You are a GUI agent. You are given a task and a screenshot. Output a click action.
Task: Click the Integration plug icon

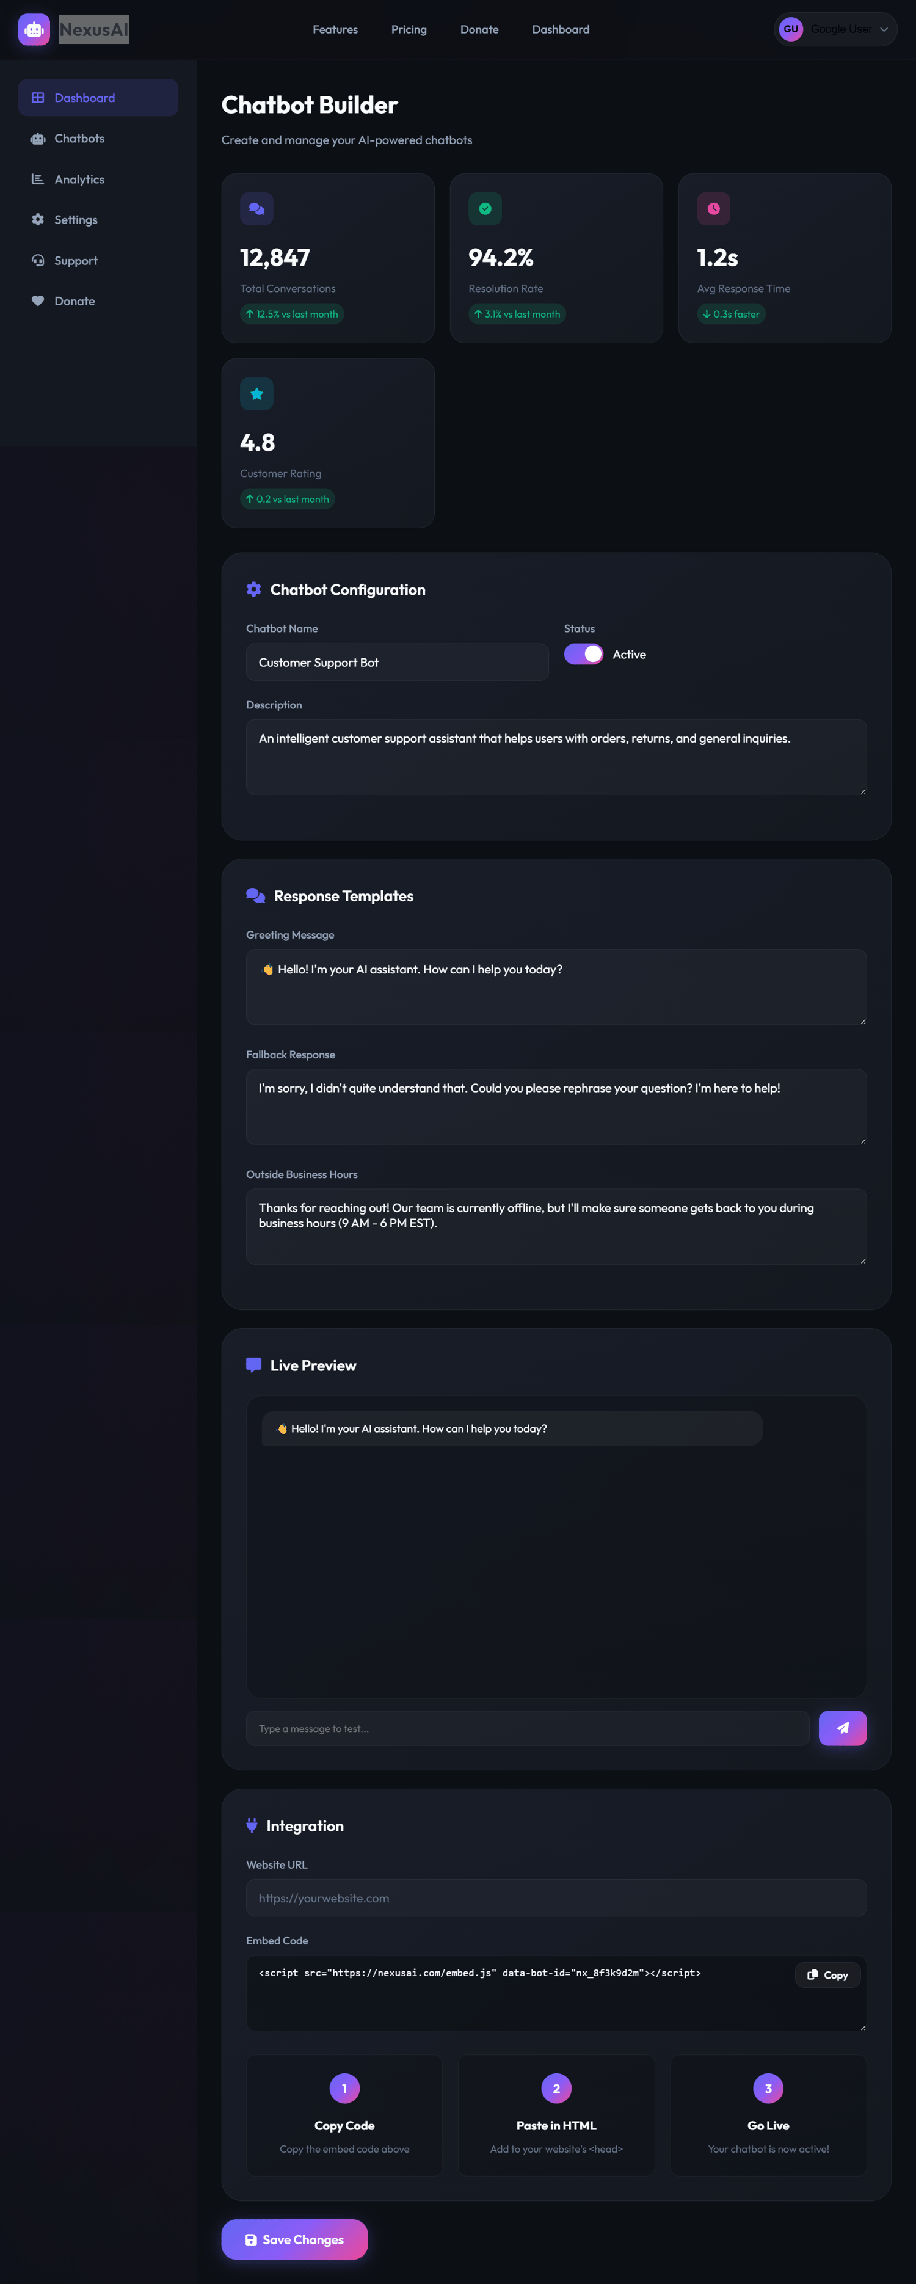click(x=252, y=1825)
